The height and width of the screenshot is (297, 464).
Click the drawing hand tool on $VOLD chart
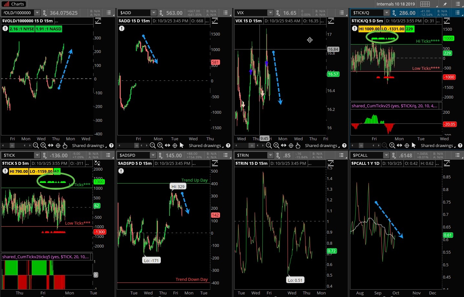[x=65, y=145]
